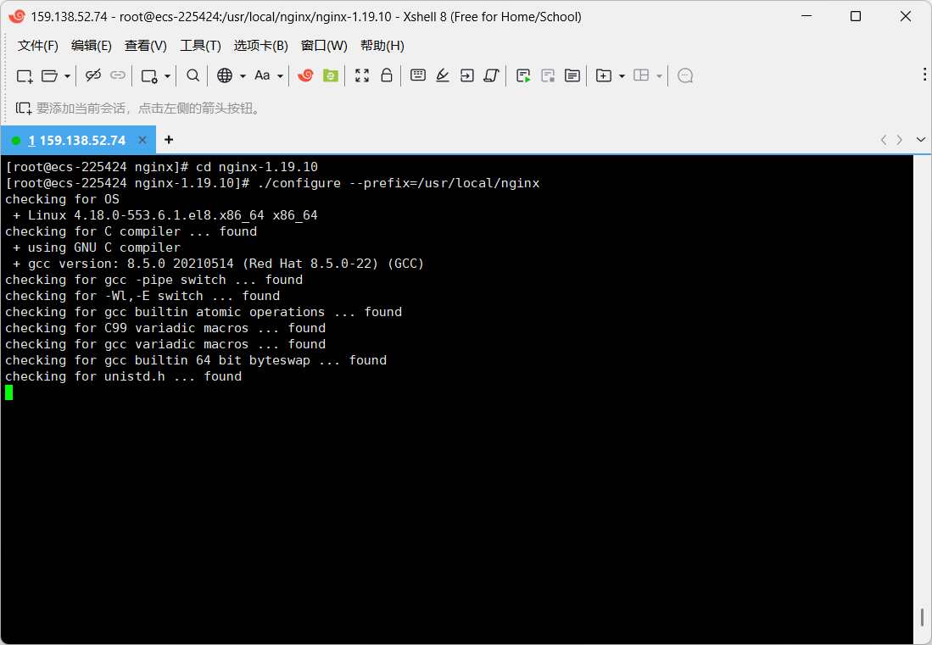932x645 pixels.
Task: Close the 159.138.52.74 session tab
Action: (x=142, y=140)
